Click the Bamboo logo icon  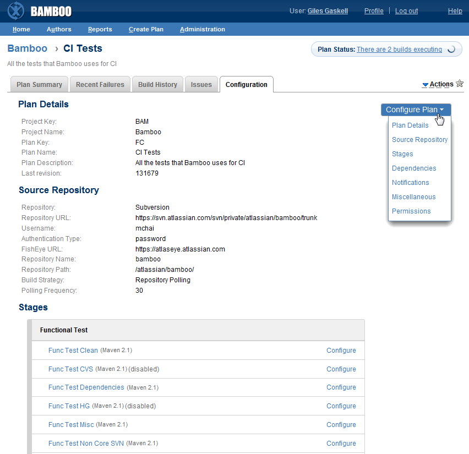[16, 11]
